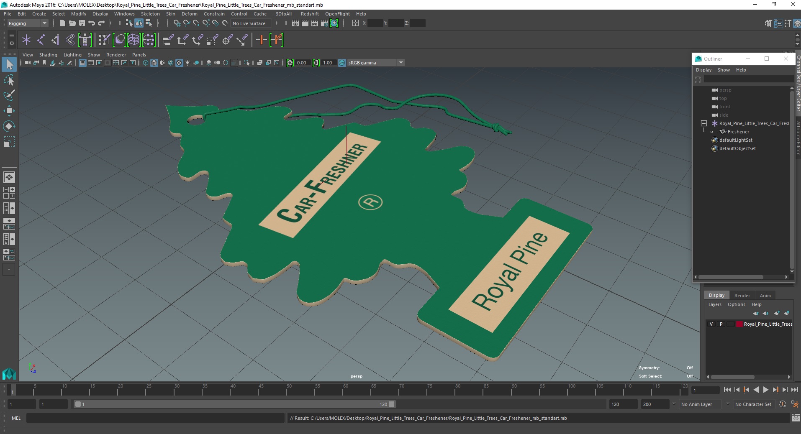Click the IK Handle shelf icon
The height and width of the screenshot is (434, 801).
click(56, 40)
